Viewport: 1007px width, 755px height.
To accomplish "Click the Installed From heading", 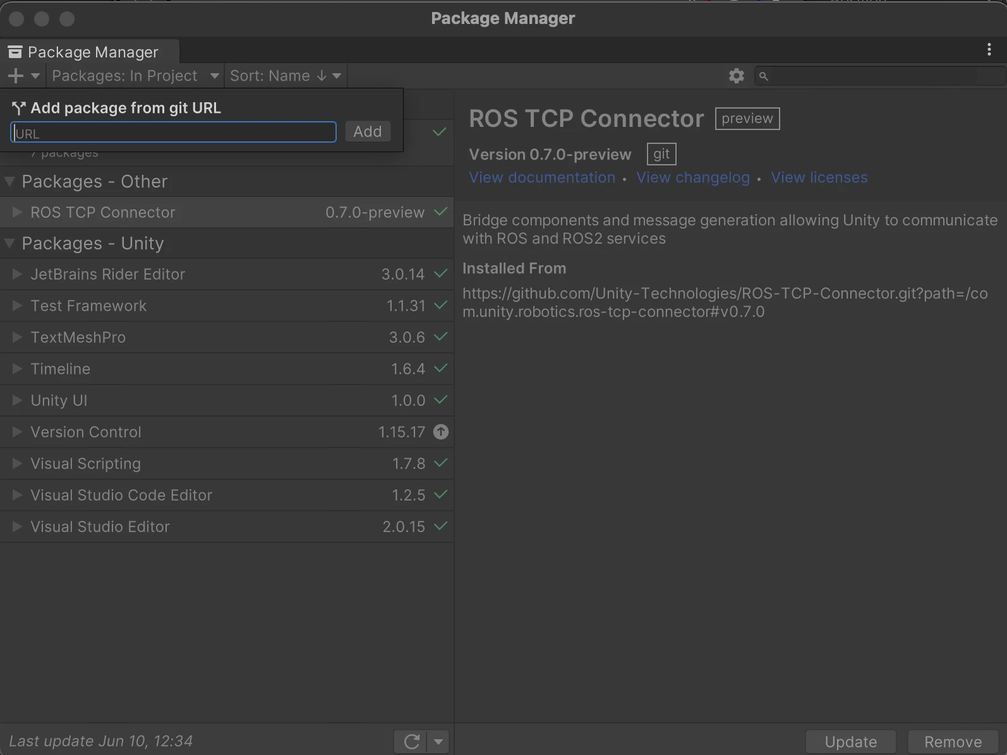I will coord(514,268).
